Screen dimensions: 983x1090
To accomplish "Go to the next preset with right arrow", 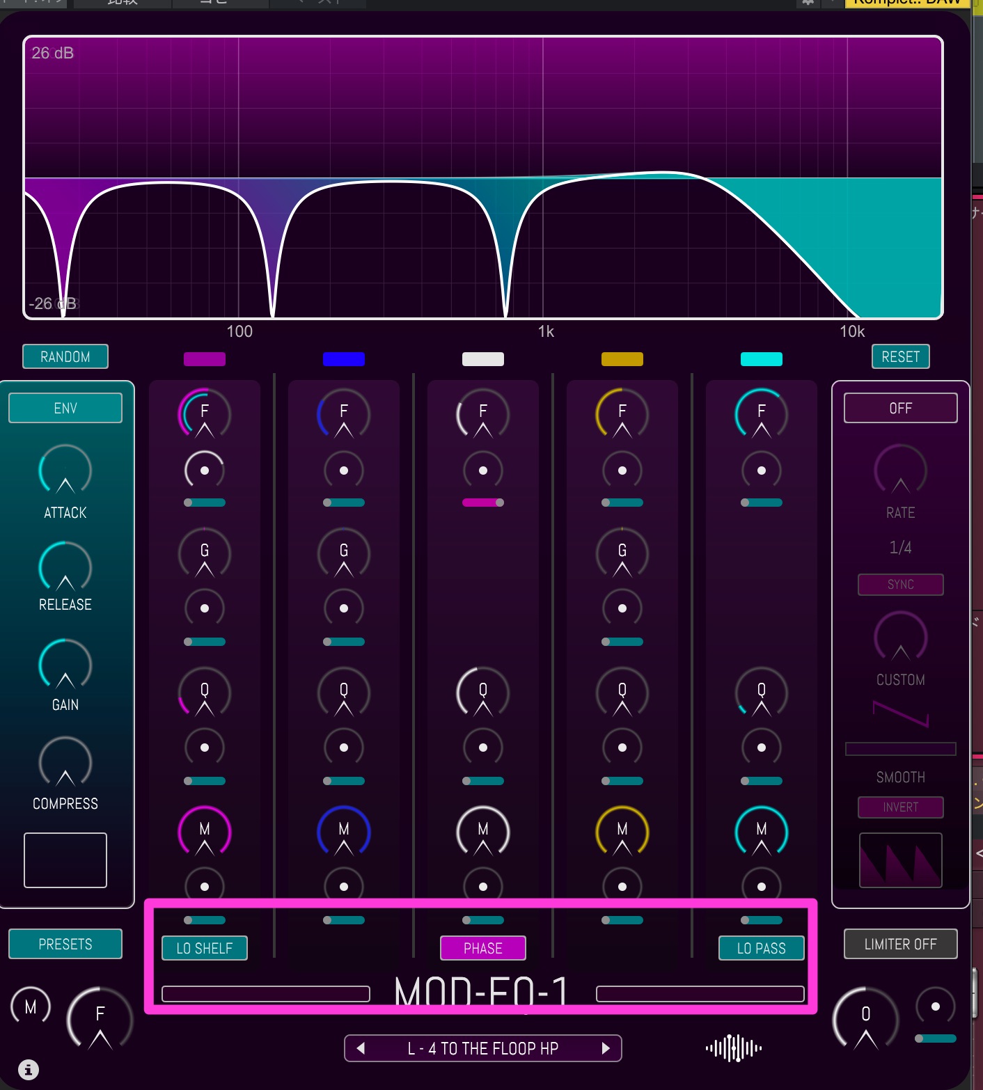I will (x=605, y=1048).
